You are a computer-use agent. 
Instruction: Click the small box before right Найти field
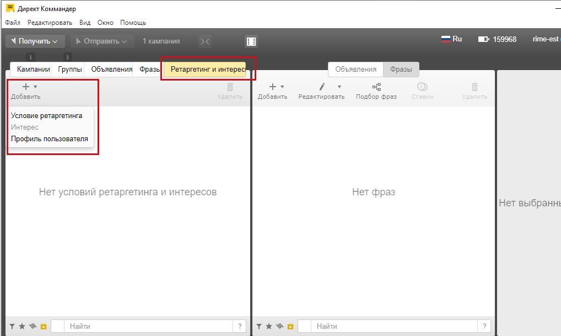tap(304, 326)
